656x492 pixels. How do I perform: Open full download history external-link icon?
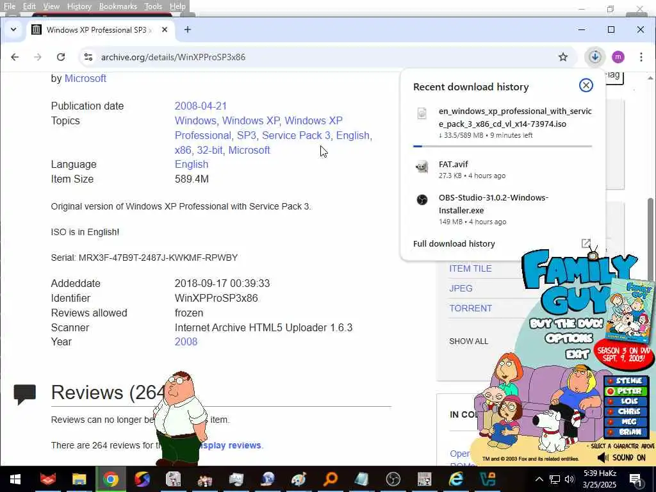586,243
